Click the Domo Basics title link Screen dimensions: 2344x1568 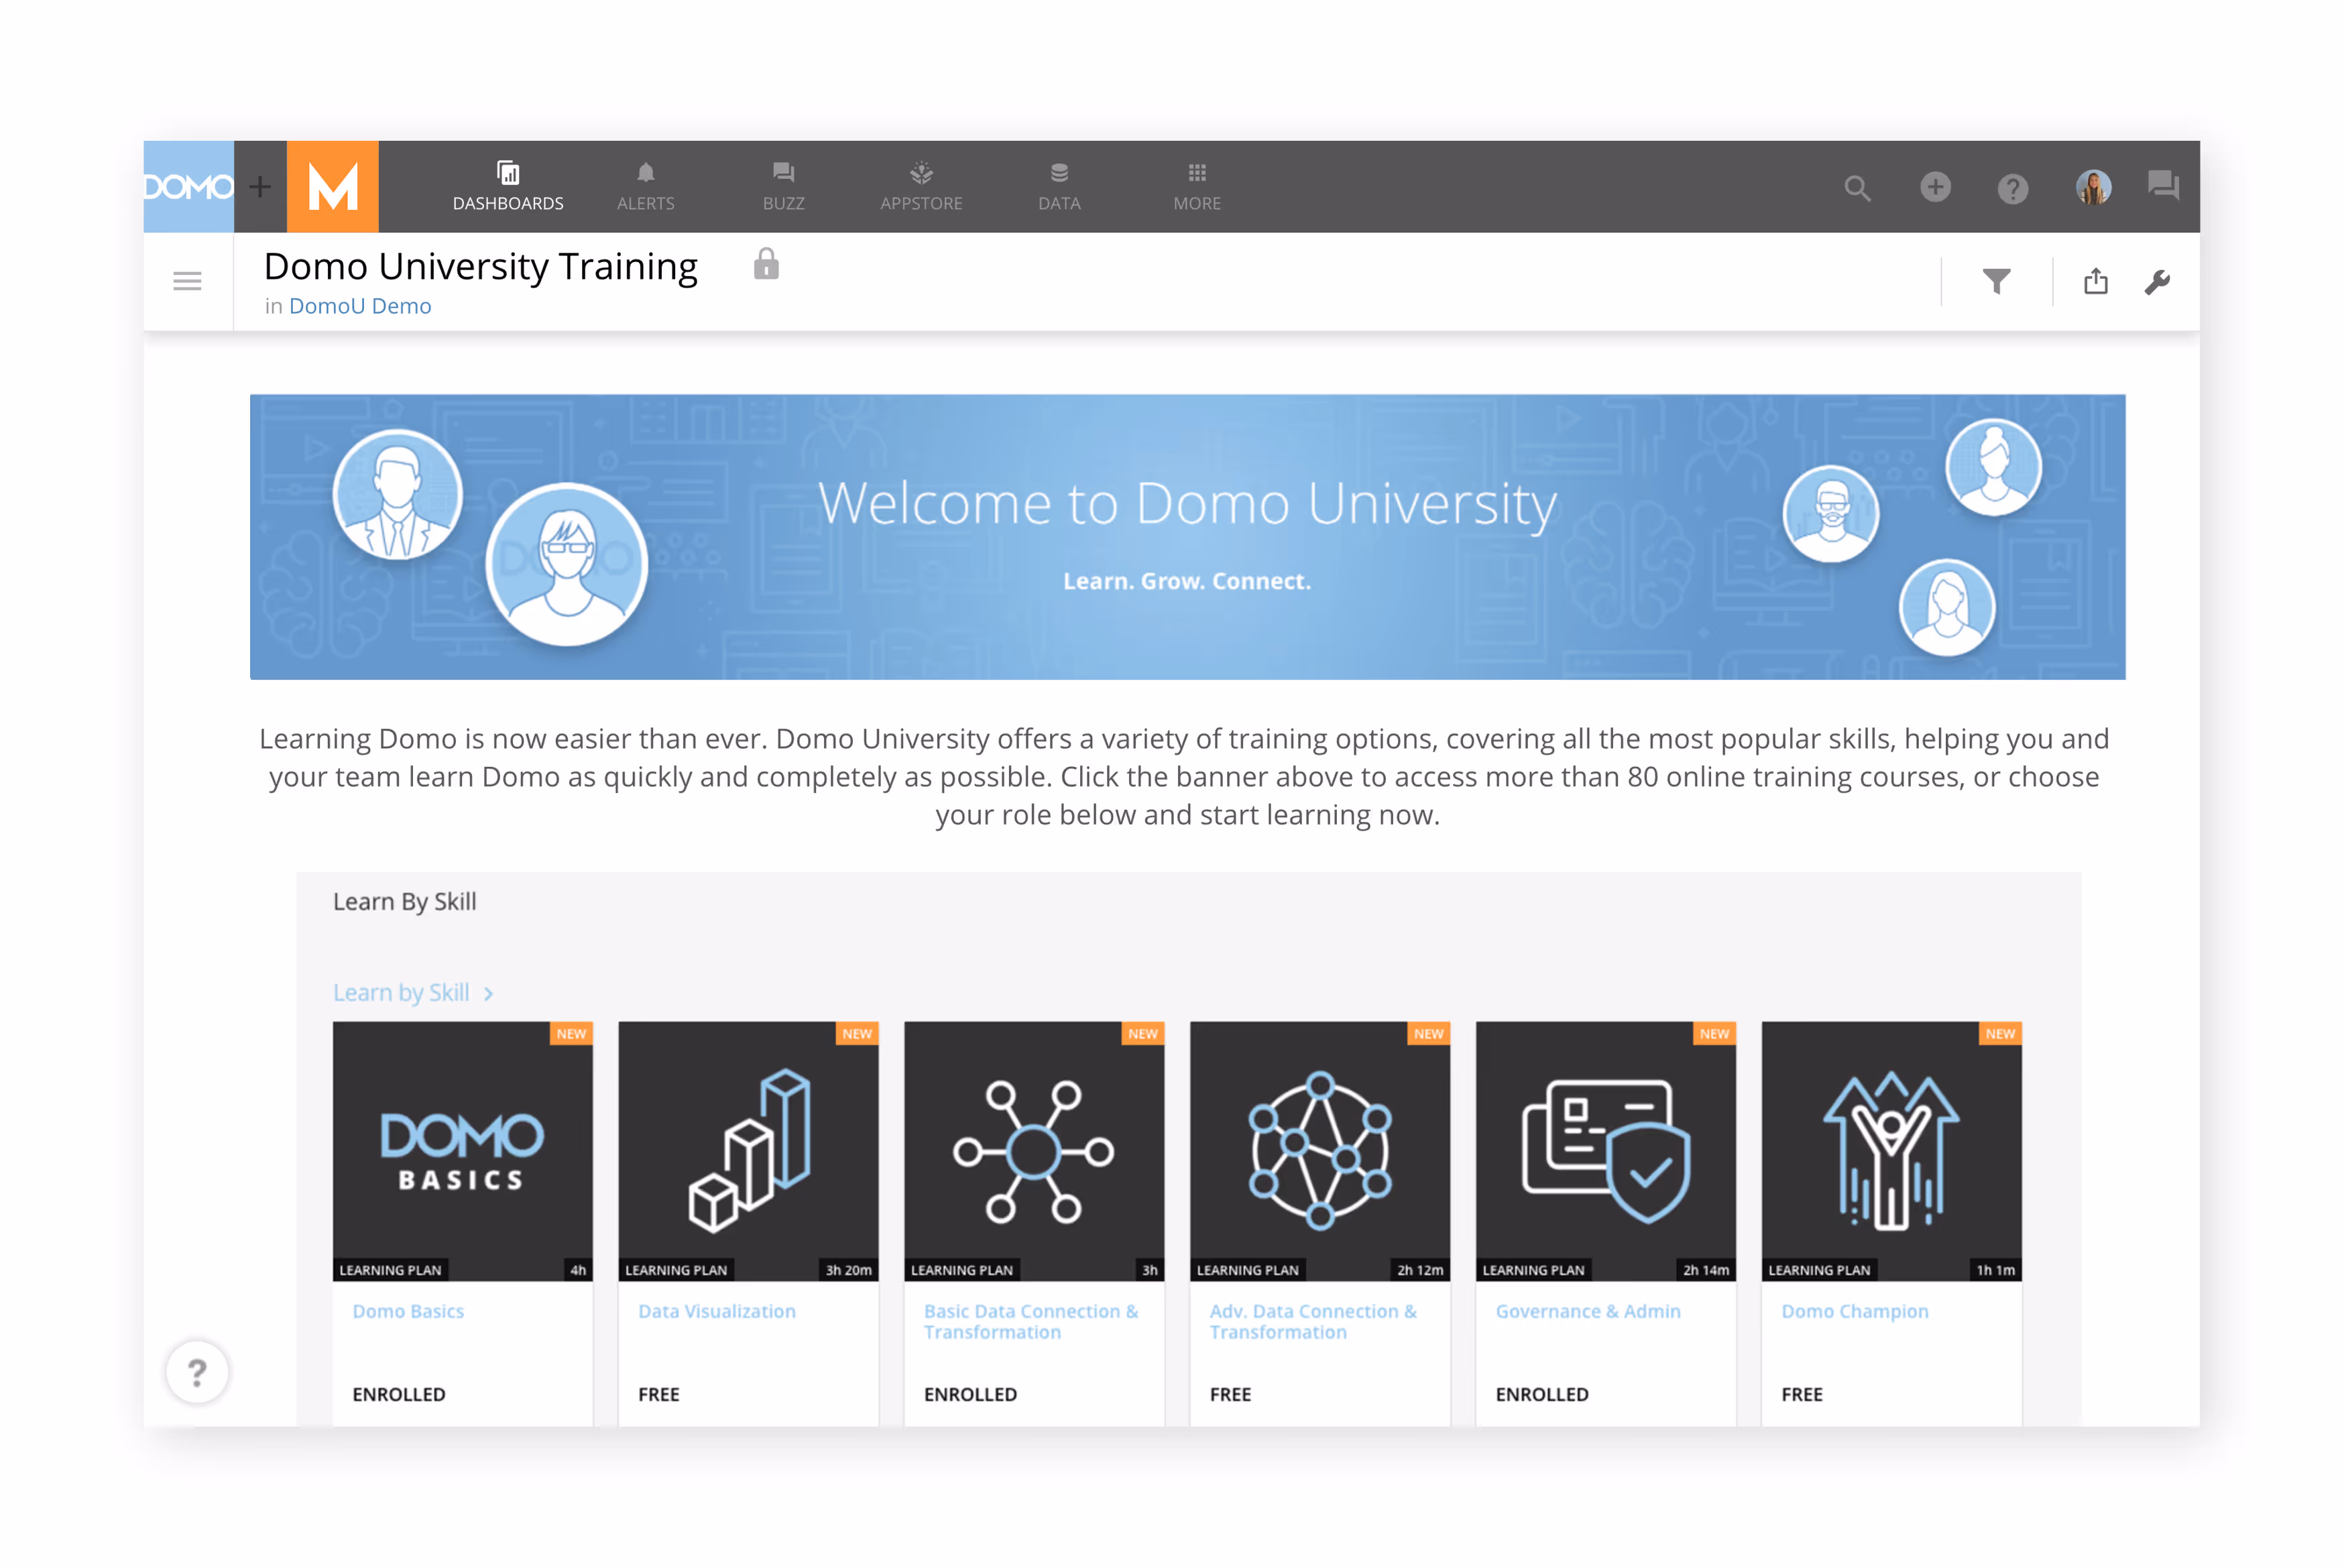(408, 1311)
